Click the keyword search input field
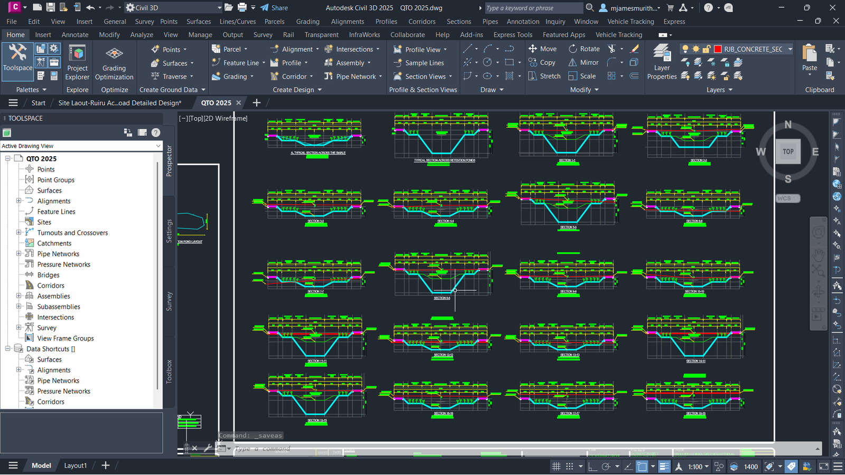This screenshot has height=475, width=845. pos(533,8)
